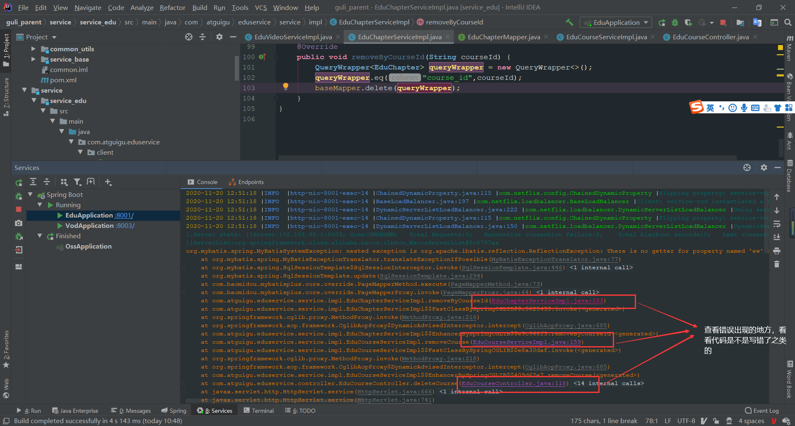
Task: Click yellow warning marker on editor stripe
Action: [x=780, y=48]
